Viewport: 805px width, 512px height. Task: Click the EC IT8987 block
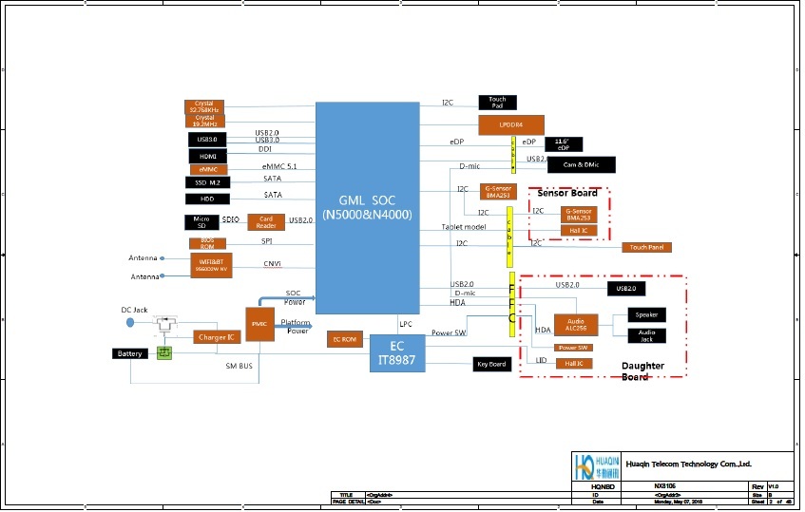(x=396, y=354)
